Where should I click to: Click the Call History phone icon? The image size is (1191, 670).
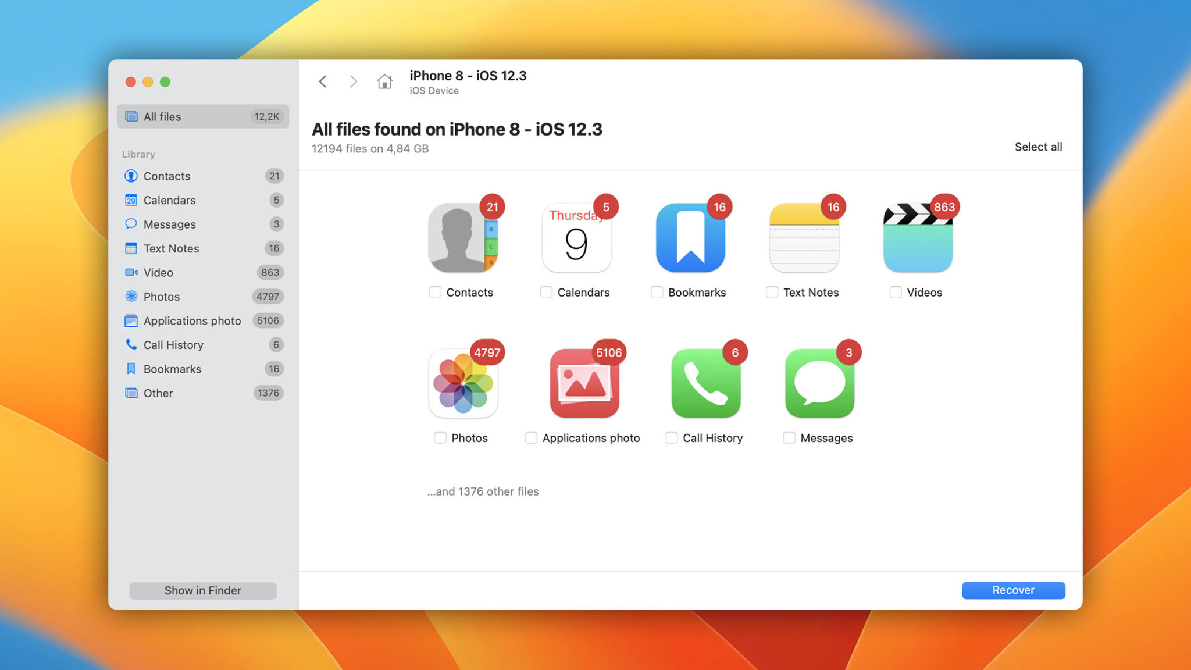pyautogui.click(x=131, y=344)
